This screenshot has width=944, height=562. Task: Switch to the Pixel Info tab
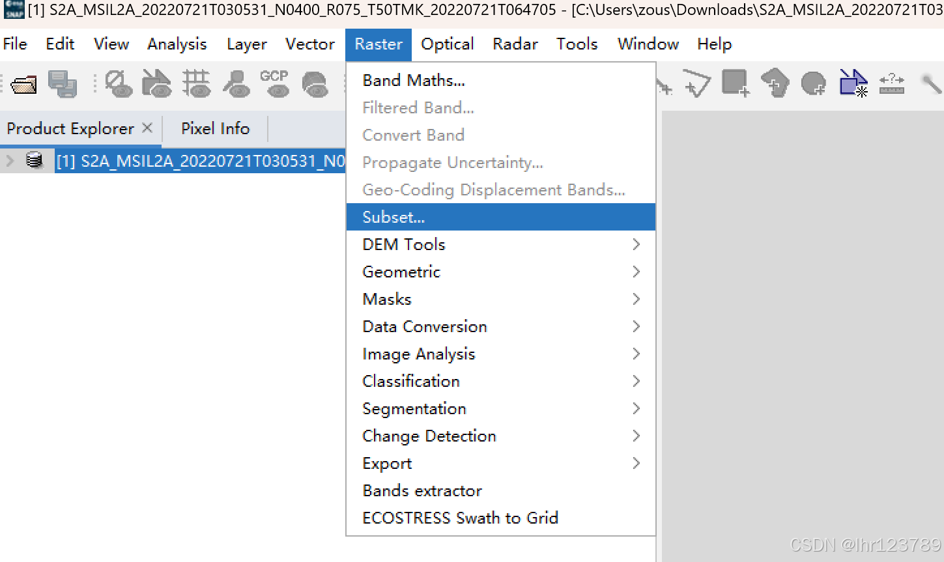[x=215, y=128]
